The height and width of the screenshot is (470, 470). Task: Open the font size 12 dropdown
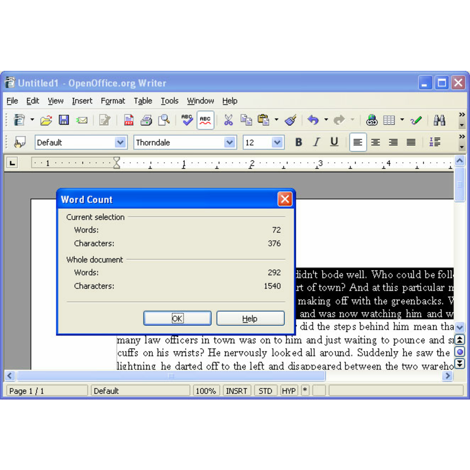[x=278, y=142]
